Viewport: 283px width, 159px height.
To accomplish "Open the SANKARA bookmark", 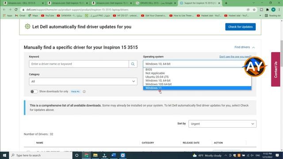I will point(70,16).
